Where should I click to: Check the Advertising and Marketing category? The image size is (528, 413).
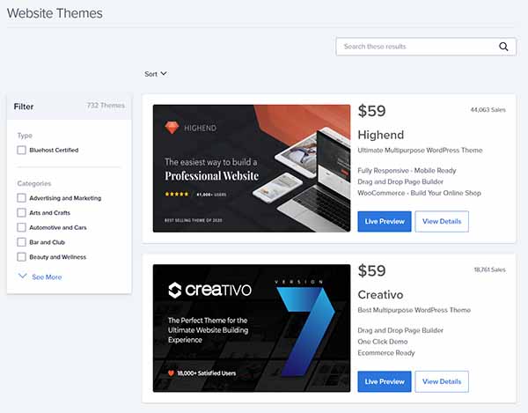coord(22,198)
